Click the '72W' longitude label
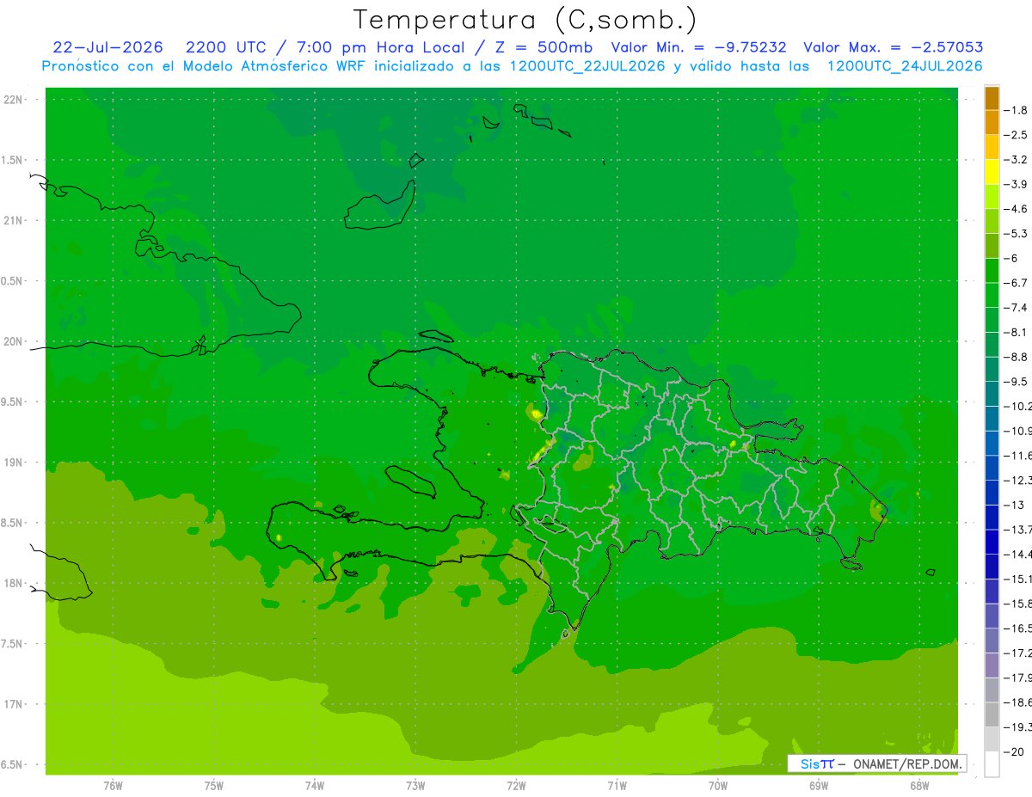Image resolution: width=1032 pixels, height=797 pixels. [516, 786]
